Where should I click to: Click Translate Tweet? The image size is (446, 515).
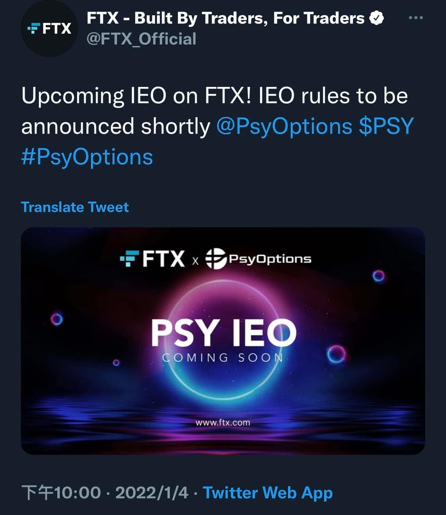(x=75, y=207)
